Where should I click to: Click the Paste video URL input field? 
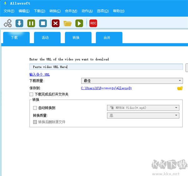pyautogui.click(x=106, y=67)
